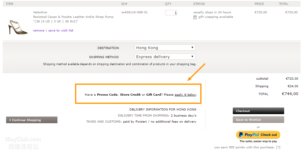Click the 'gift wrapping available' text
Screen dimensions: 303x155
click(216, 17)
